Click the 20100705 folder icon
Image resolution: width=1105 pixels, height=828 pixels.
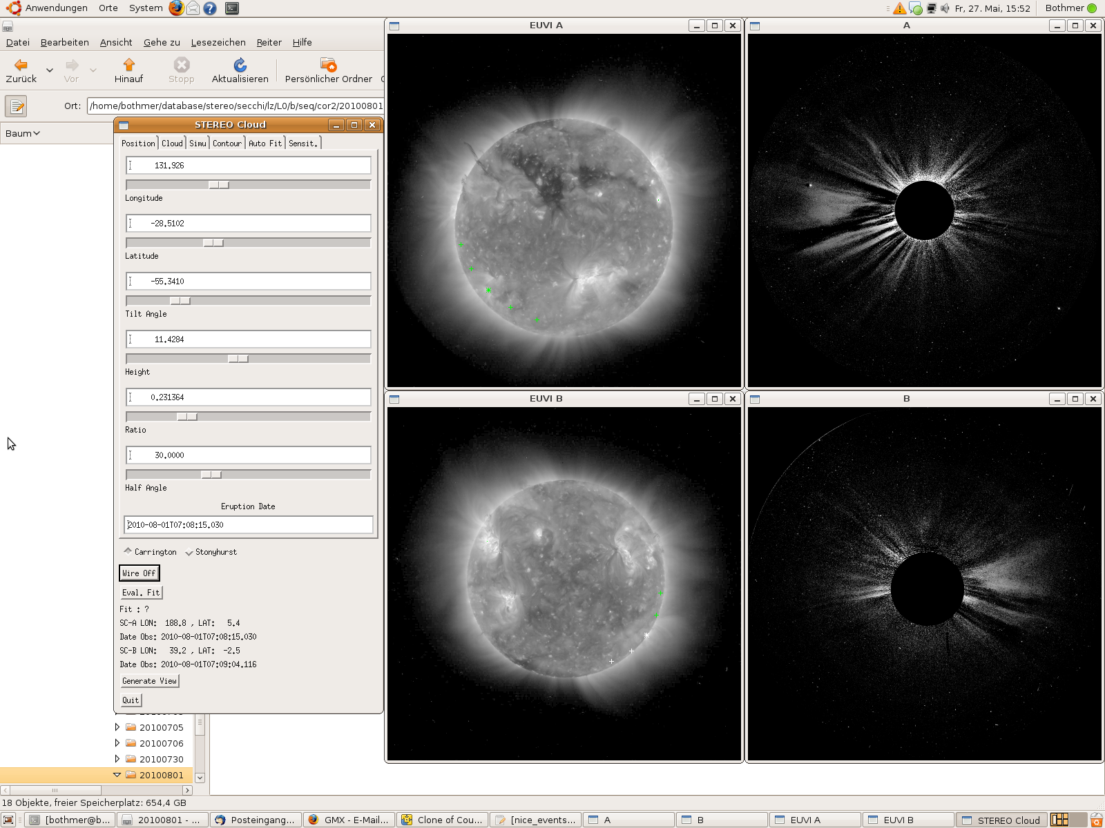coord(131,727)
